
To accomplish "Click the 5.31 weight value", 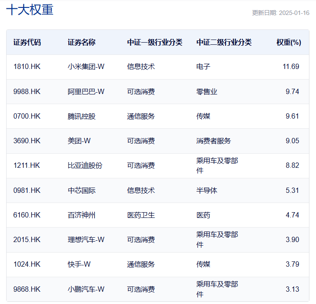I will (292, 190).
